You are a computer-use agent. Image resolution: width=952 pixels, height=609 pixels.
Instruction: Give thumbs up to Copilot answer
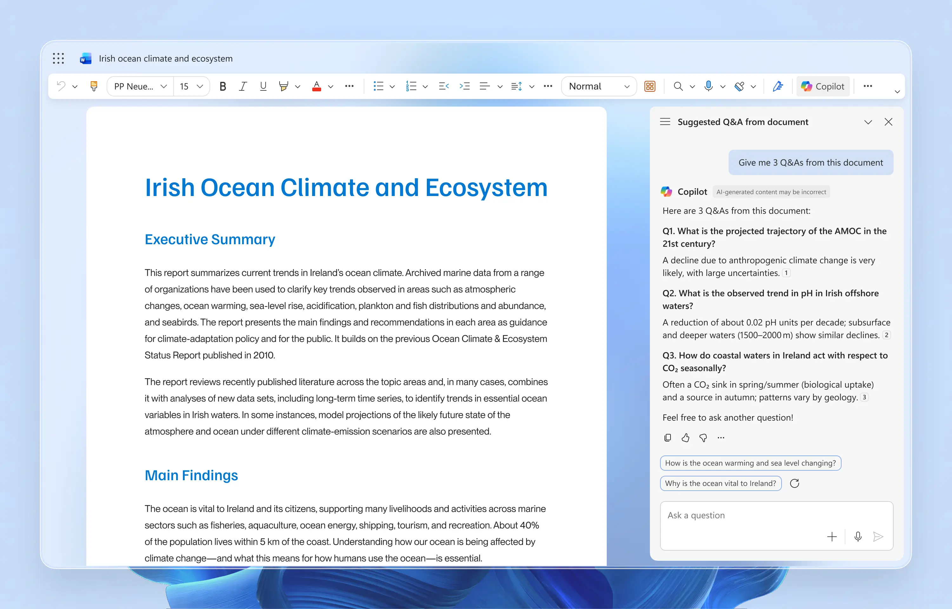(685, 438)
